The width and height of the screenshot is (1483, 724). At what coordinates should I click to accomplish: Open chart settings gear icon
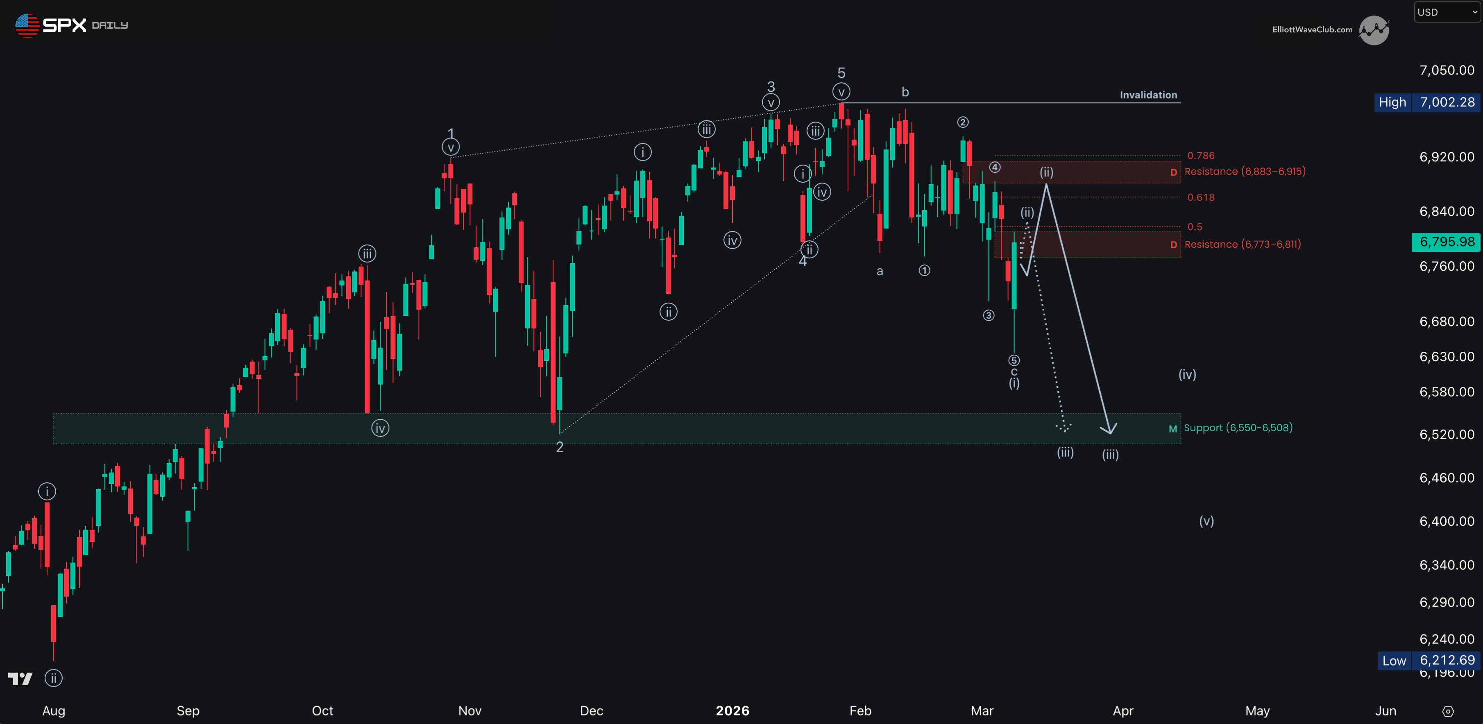coord(1449,711)
